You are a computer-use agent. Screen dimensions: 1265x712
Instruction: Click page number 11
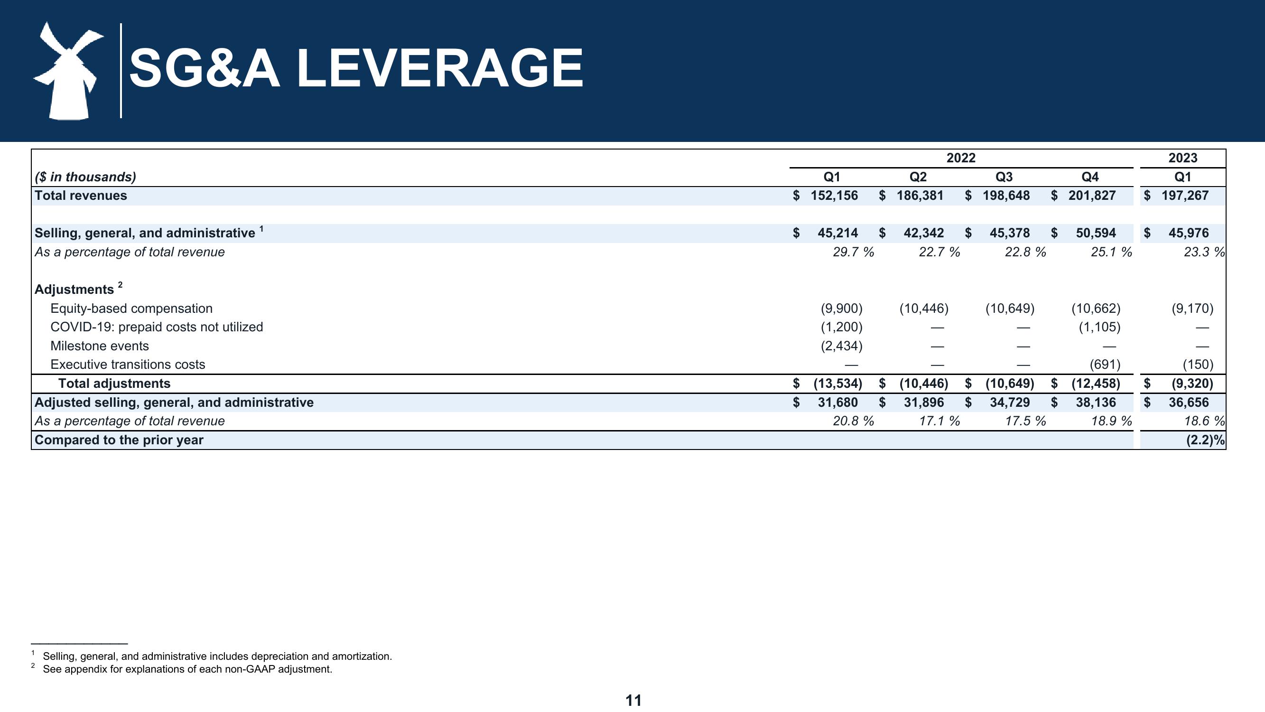(633, 701)
